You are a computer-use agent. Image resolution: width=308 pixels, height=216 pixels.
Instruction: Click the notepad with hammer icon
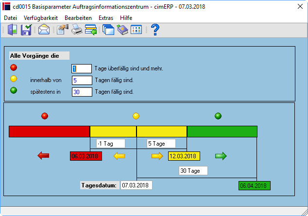click(x=63, y=30)
